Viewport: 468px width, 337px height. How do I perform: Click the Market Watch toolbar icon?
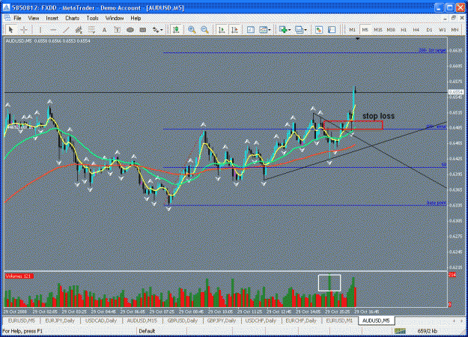click(x=319, y=29)
